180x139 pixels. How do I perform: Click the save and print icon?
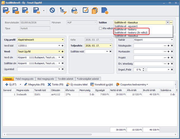coord(37,11)
